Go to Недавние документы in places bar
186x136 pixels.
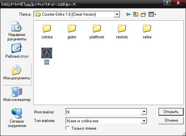(17, 31)
